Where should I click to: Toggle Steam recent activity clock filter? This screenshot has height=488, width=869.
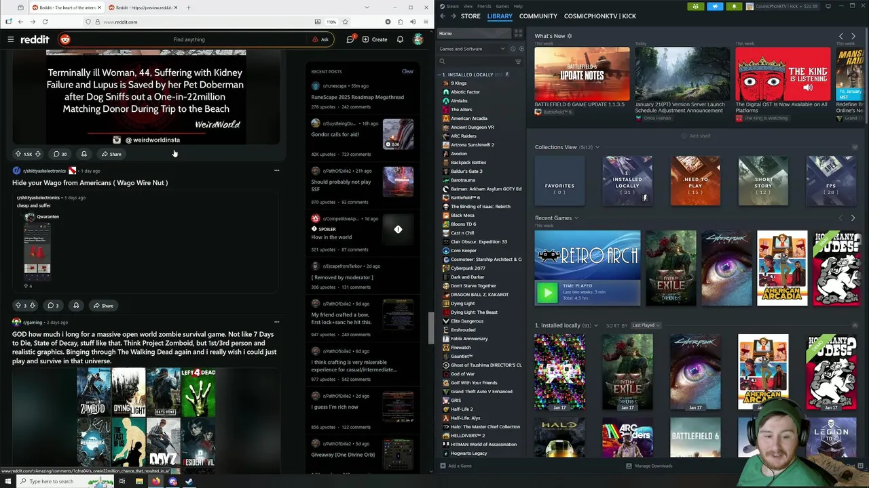[x=513, y=49]
